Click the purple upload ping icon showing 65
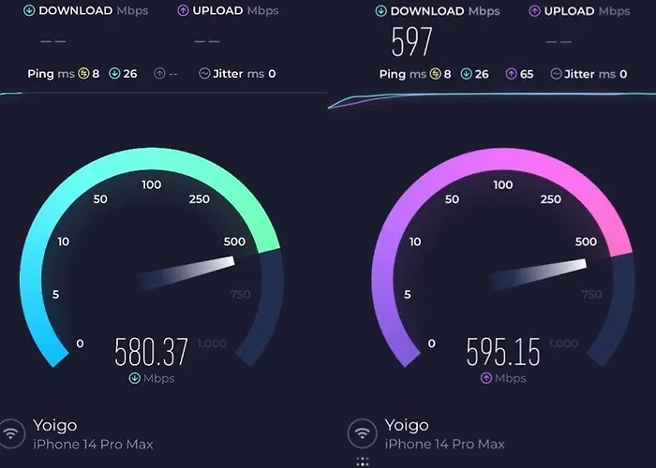 (x=512, y=74)
